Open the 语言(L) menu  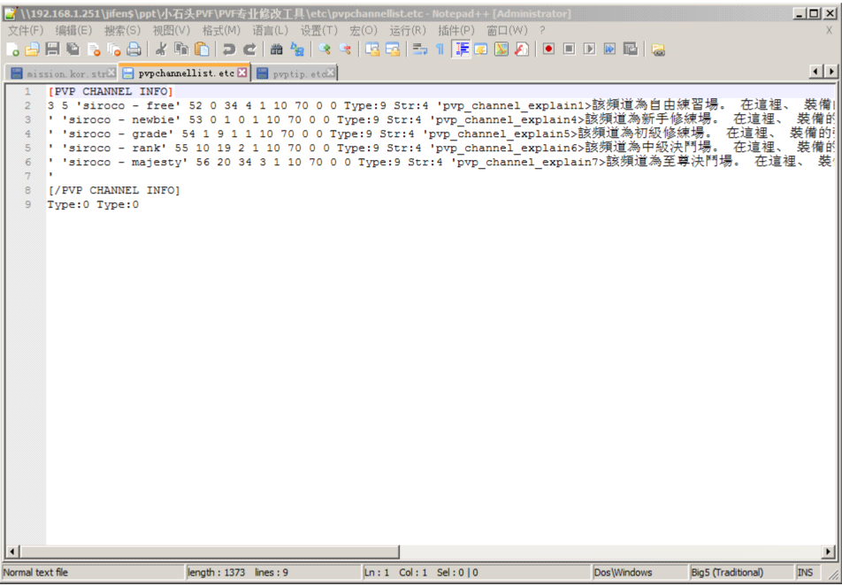[271, 31]
